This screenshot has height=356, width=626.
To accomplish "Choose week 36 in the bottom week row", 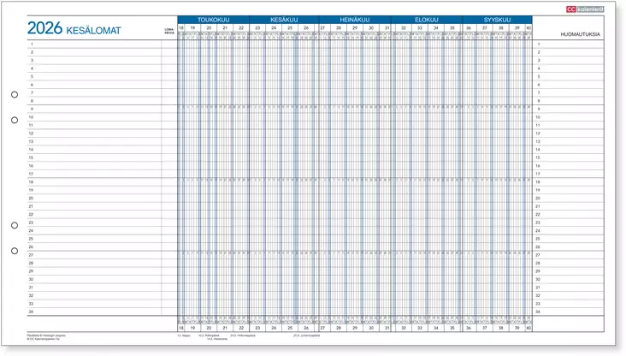I will [x=469, y=328].
